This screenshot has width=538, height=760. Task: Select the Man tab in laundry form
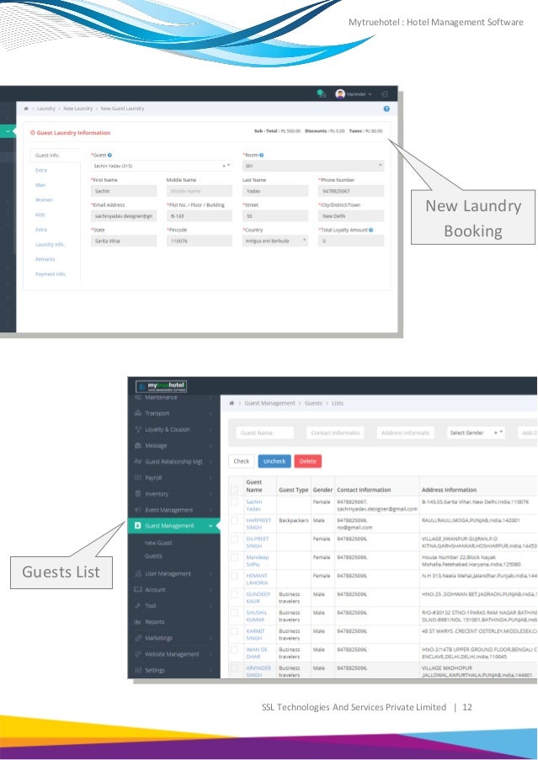click(40, 185)
